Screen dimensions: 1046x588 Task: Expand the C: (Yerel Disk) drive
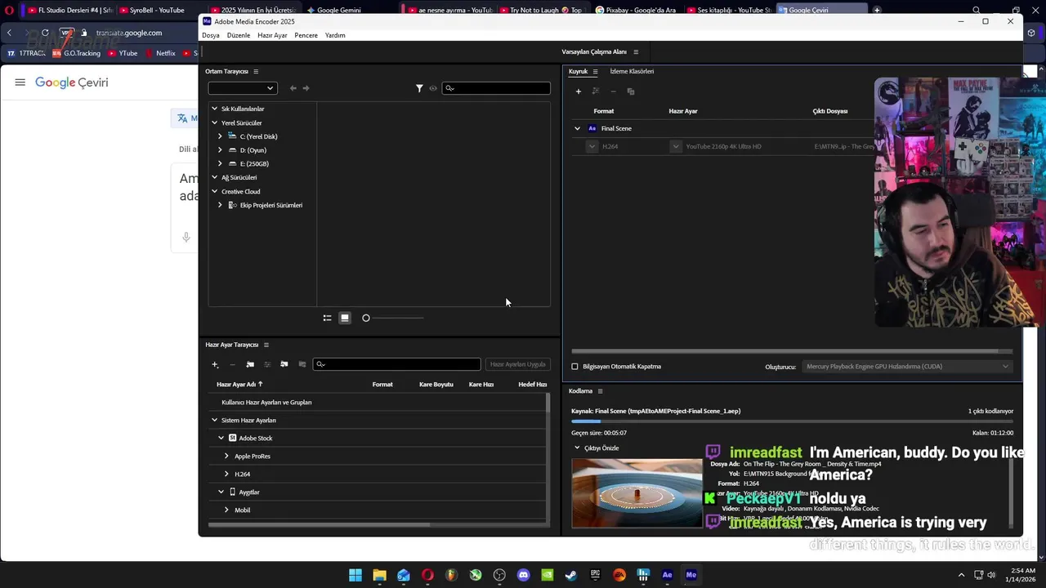(220, 136)
